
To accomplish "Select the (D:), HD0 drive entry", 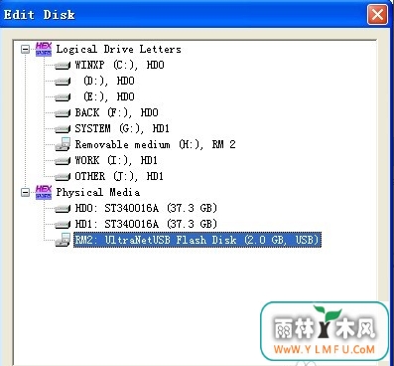I will tap(109, 81).
